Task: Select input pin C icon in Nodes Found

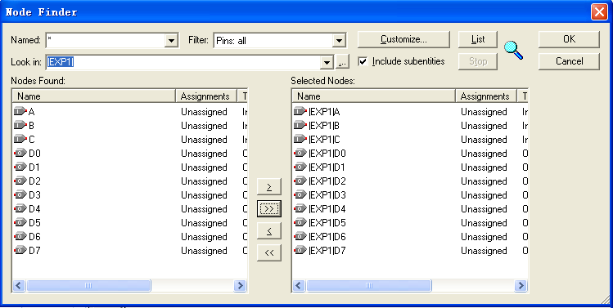Action: (x=20, y=140)
